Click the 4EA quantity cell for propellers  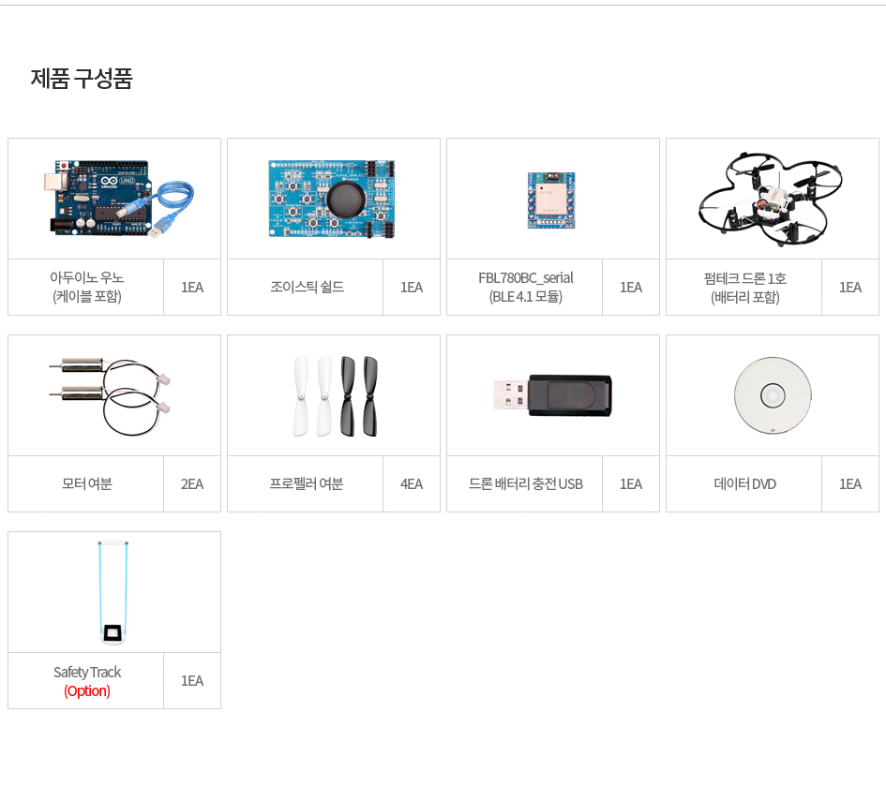pos(412,484)
